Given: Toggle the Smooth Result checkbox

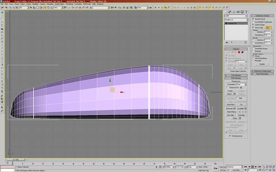Looking at the screenshot, I should tap(253, 19).
